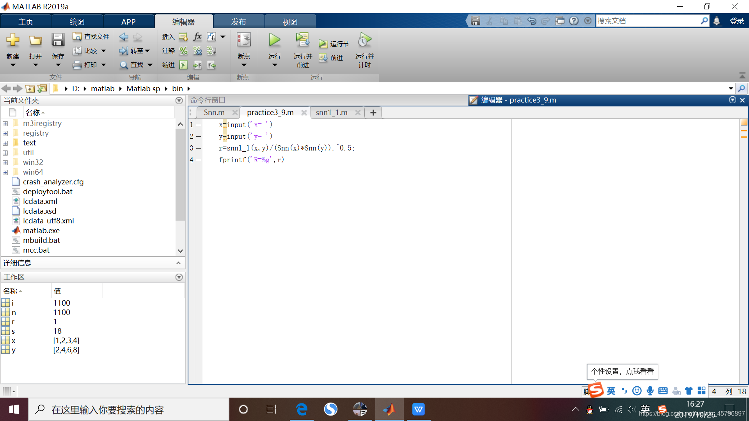Screen dimensions: 749x421
Task: Open Current Folder panel actions menu
Action: (x=179, y=101)
